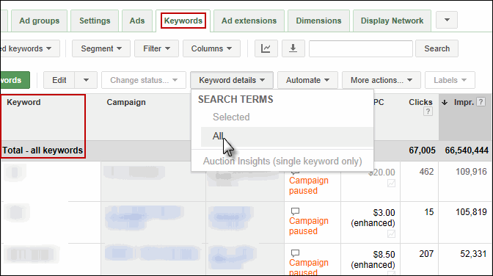Click the $3.00 (enhanced) CPC value
The width and height of the screenshot is (493, 276).
373,218
